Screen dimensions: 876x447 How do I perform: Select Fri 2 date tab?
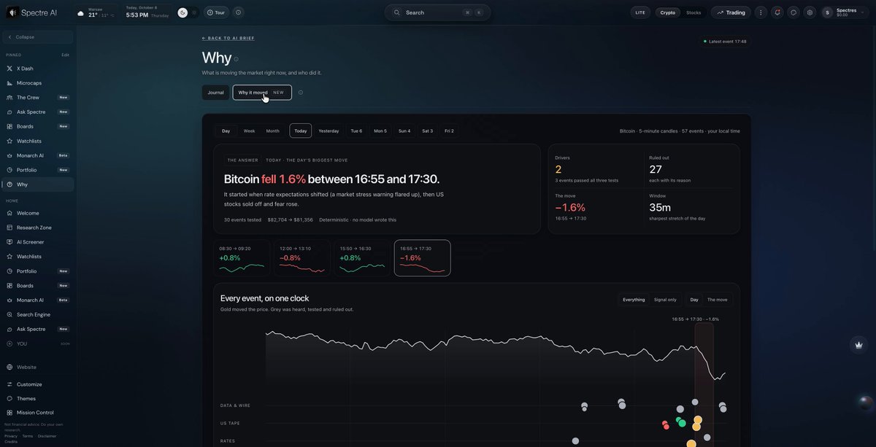(447, 131)
